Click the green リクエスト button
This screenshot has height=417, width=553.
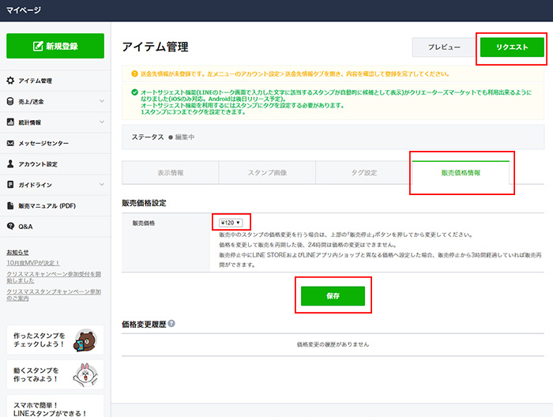pyautogui.click(x=513, y=48)
